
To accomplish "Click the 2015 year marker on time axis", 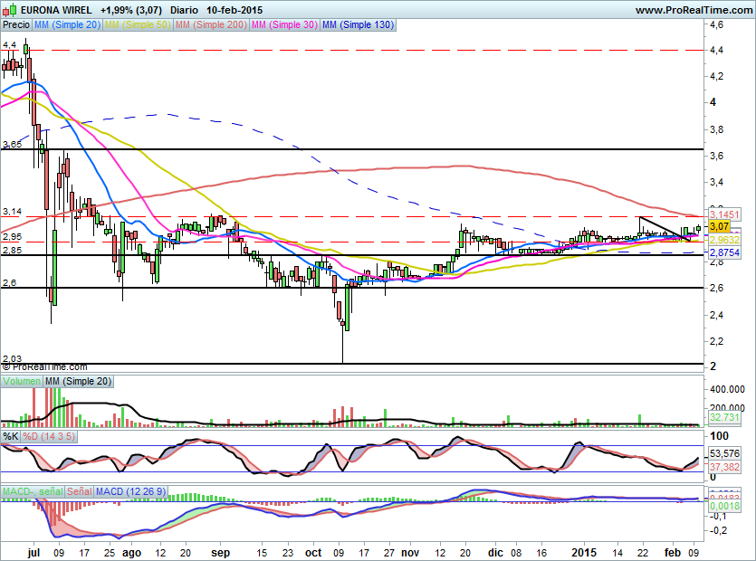I will coord(584,550).
